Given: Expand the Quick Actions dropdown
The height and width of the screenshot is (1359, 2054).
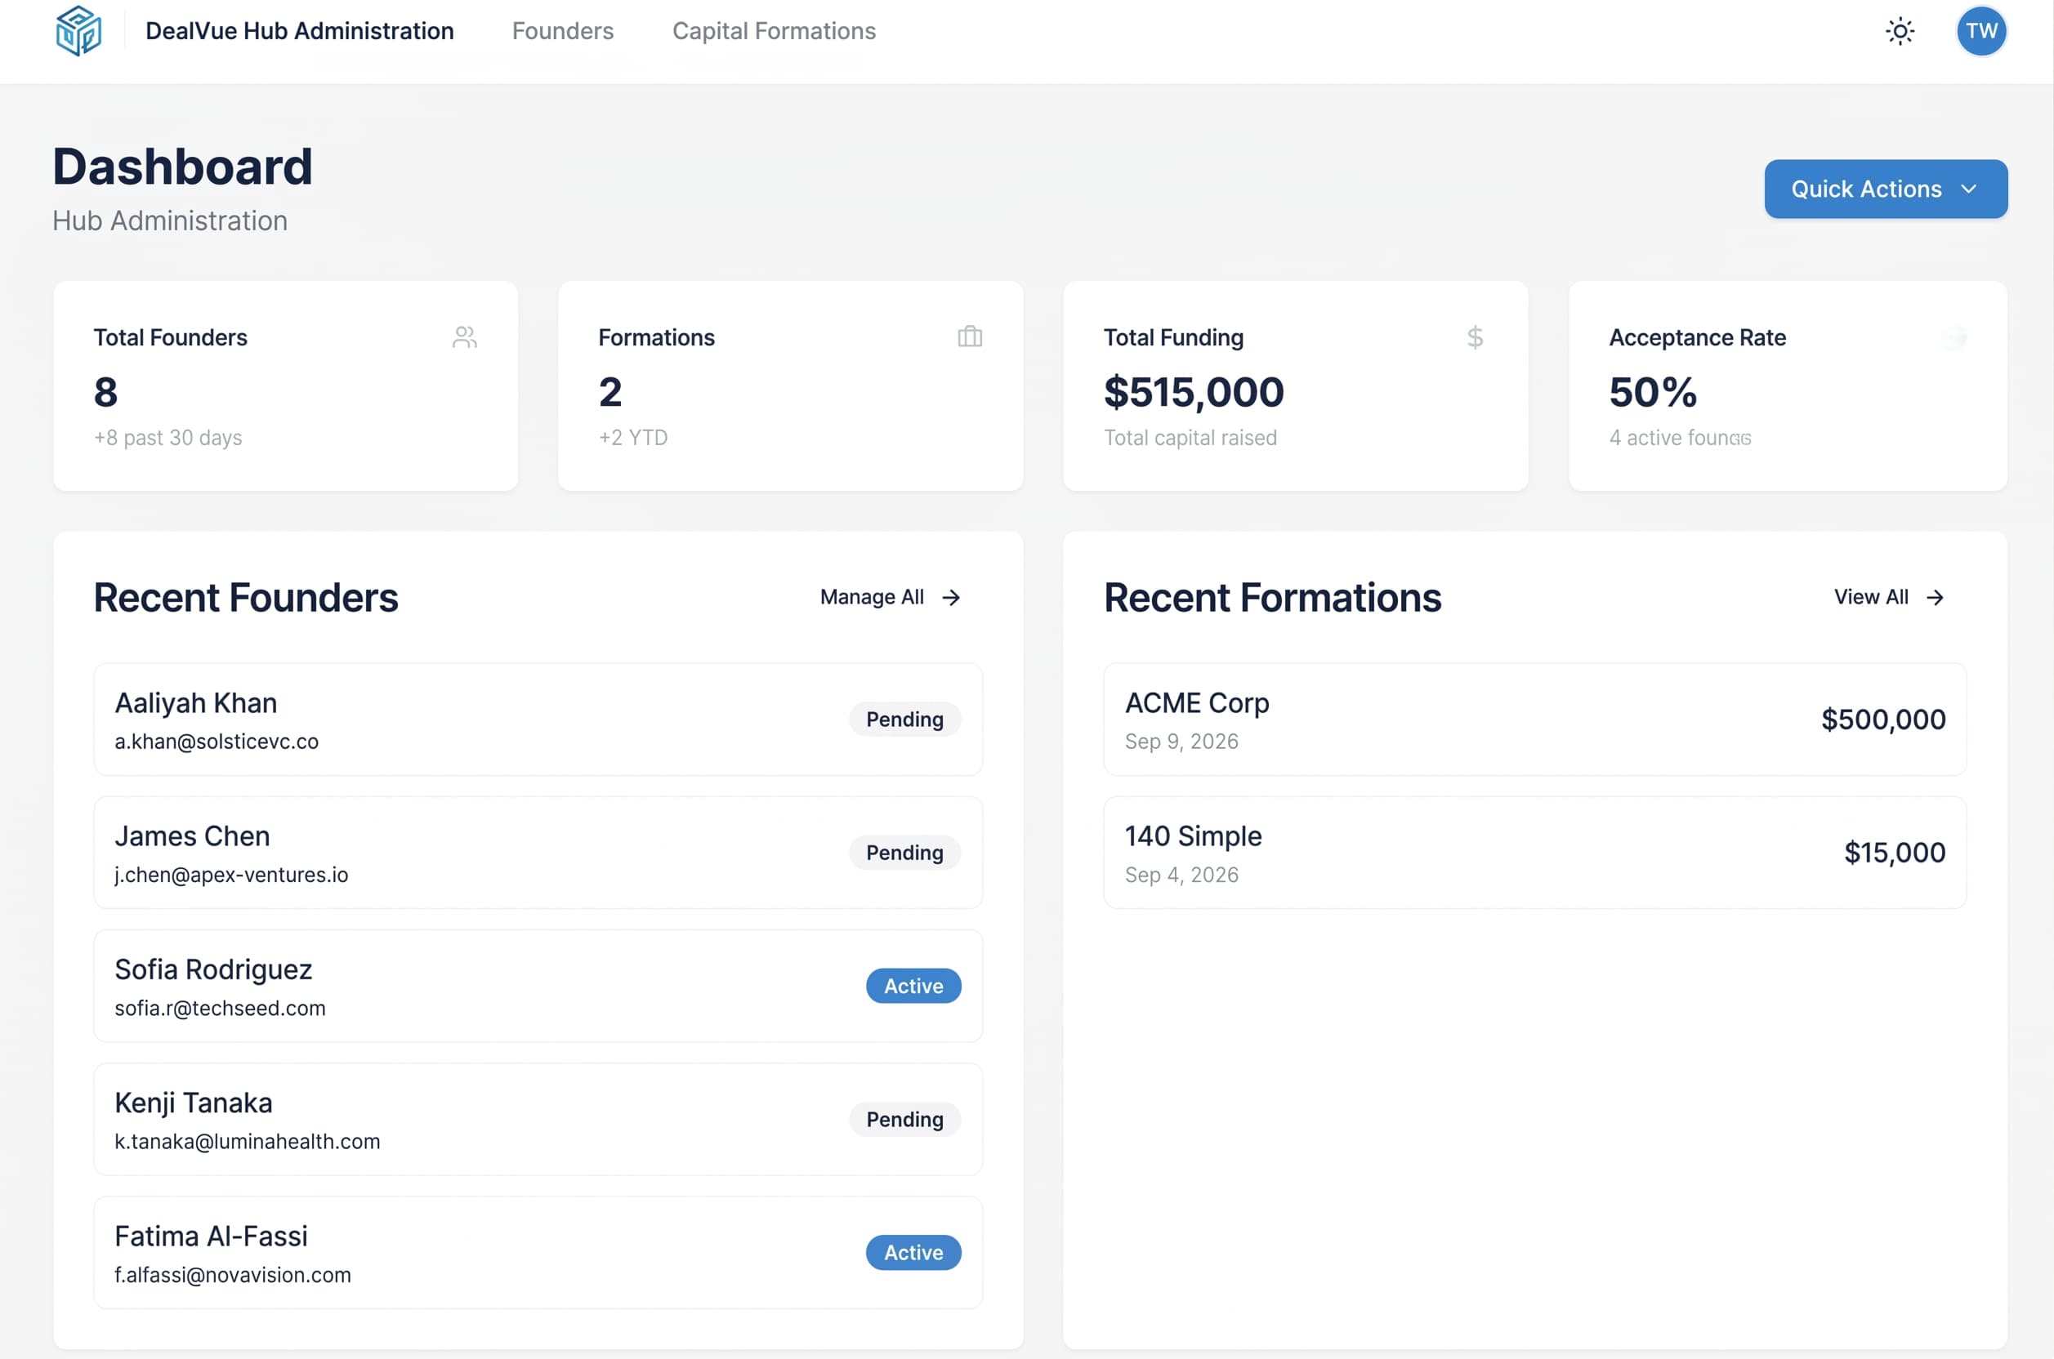Looking at the screenshot, I should tap(1886, 189).
